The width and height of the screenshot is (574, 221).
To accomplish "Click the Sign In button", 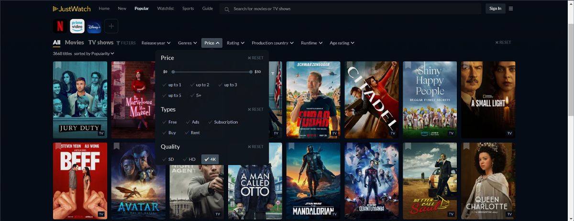I will pyautogui.click(x=496, y=9).
